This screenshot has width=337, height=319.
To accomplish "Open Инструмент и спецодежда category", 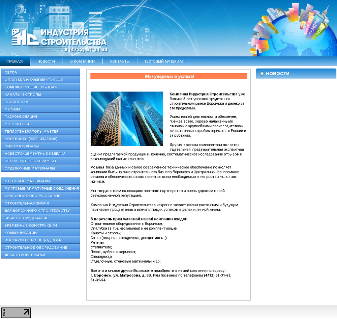I will click(41, 240).
